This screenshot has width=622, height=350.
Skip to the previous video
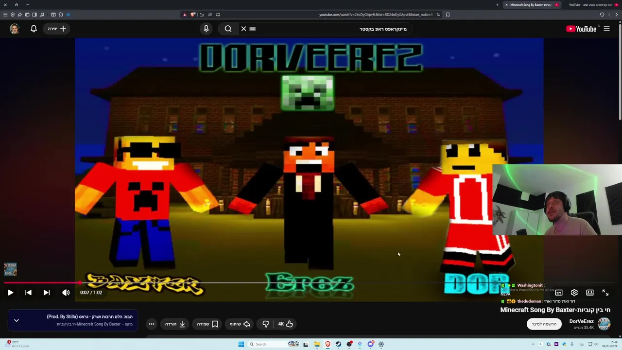click(28, 293)
